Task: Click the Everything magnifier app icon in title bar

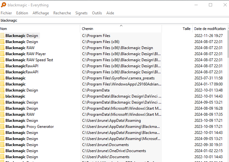Action: tap(4, 5)
